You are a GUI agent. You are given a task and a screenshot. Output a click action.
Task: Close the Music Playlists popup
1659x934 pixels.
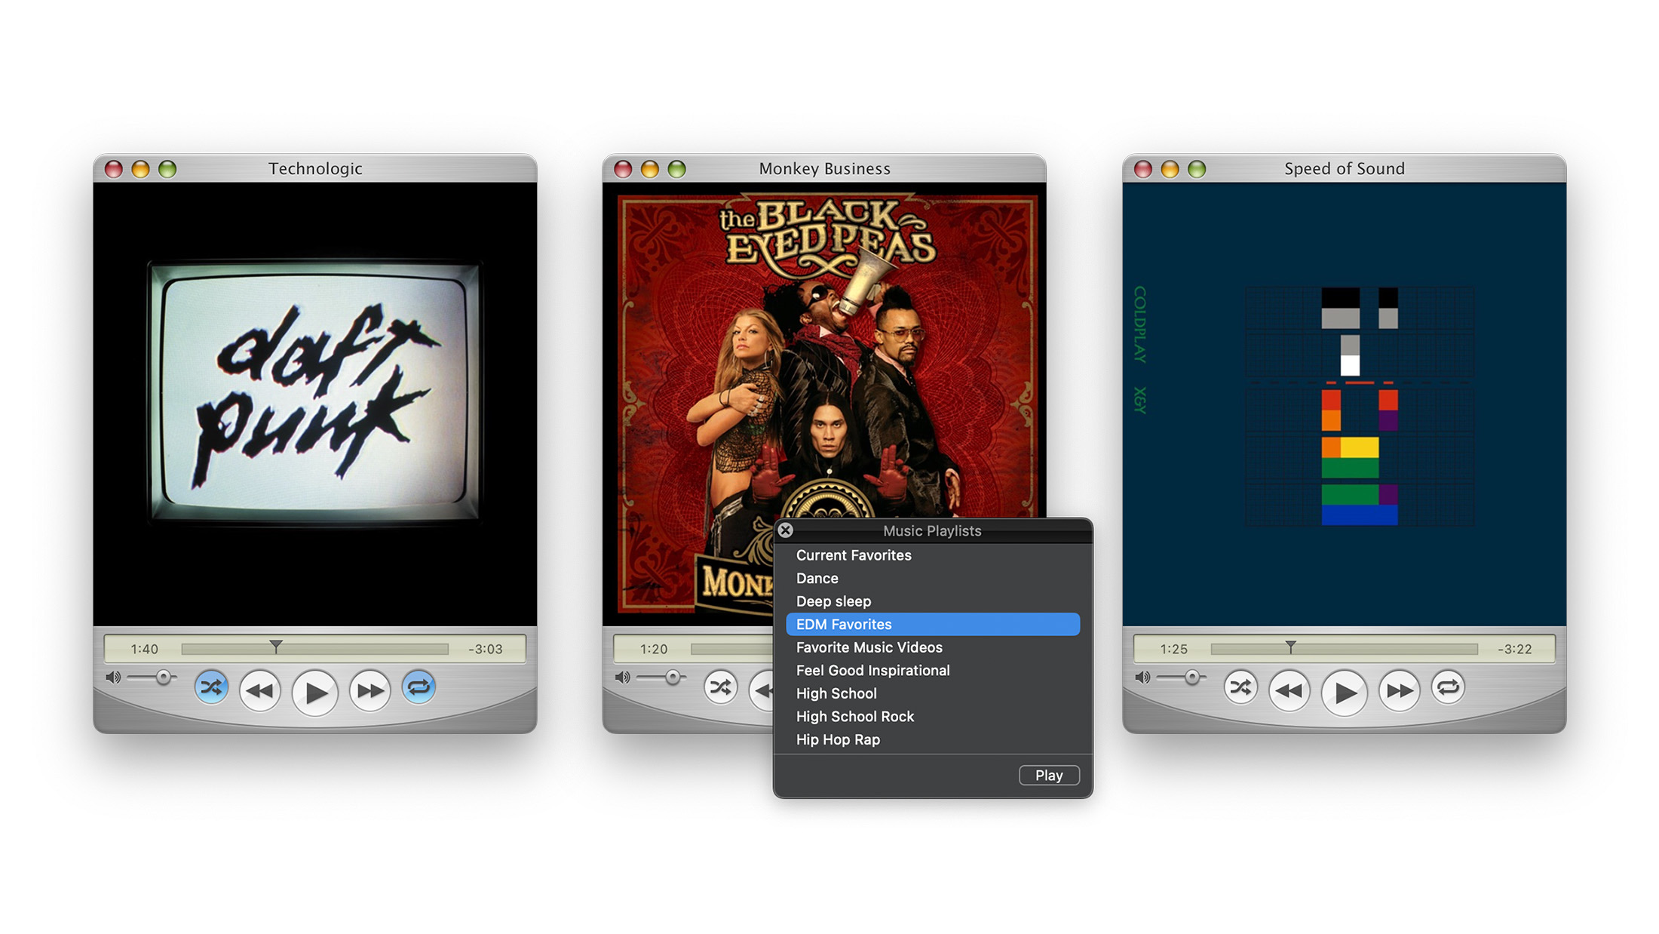pyautogui.click(x=785, y=530)
